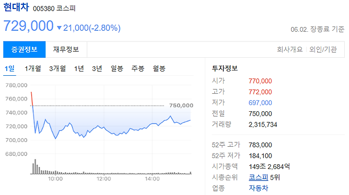
Task: View the 월봉 monthly candle chart
Action: point(159,68)
